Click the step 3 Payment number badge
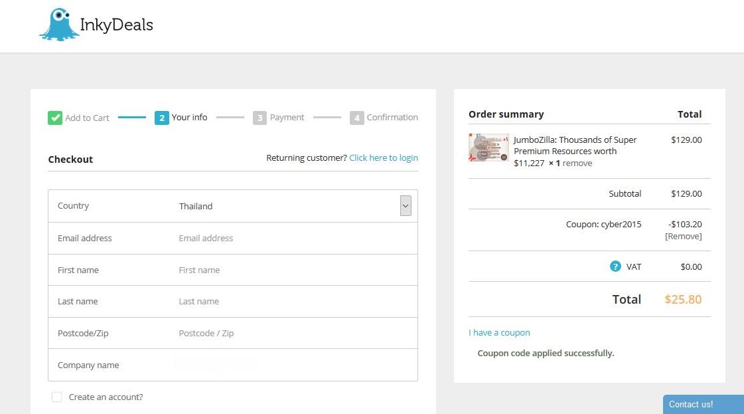Image resolution: width=744 pixels, height=414 pixels. click(x=260, y=118)
